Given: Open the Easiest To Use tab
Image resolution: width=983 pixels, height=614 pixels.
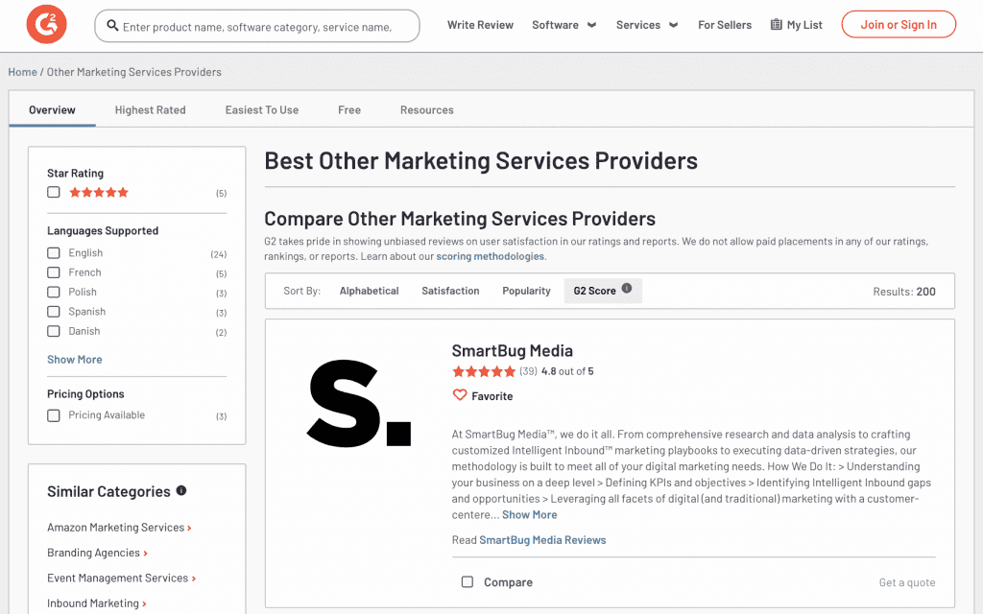Looking at the screenshot, I should [262, 109].
